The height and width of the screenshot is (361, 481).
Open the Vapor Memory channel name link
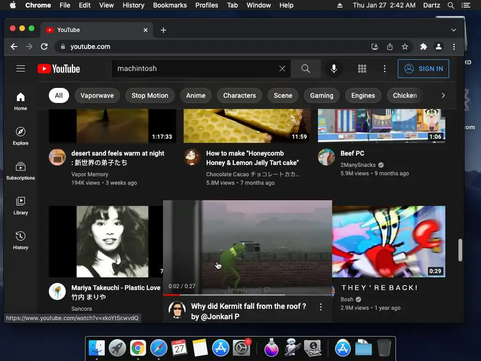point(90,174)
